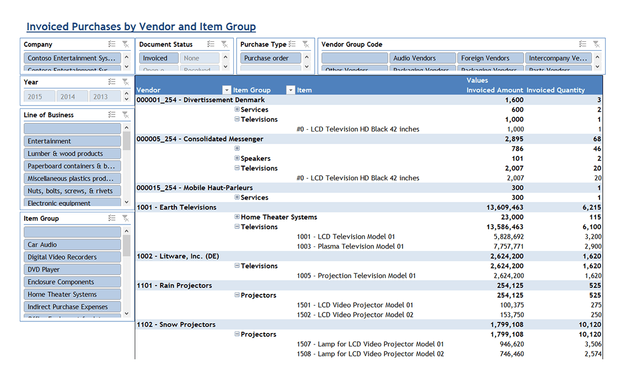Screen dimensions: 627x378
Task: Open the Item Group column filter dropdown
Action: coord(291,90)
